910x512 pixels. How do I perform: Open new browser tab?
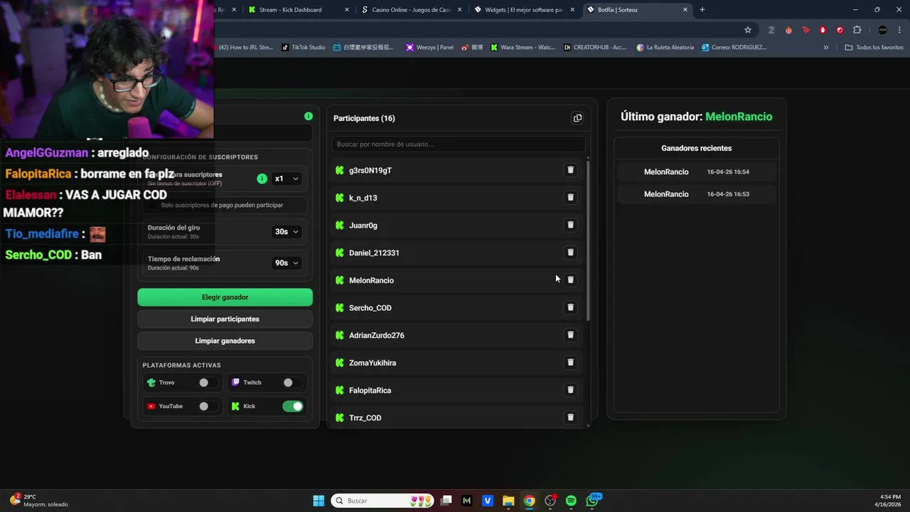pyautogui.click(x=702, y=10)
